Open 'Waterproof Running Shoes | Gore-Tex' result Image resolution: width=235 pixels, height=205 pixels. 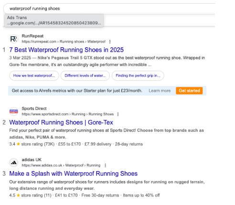click(x=61, y=122)
